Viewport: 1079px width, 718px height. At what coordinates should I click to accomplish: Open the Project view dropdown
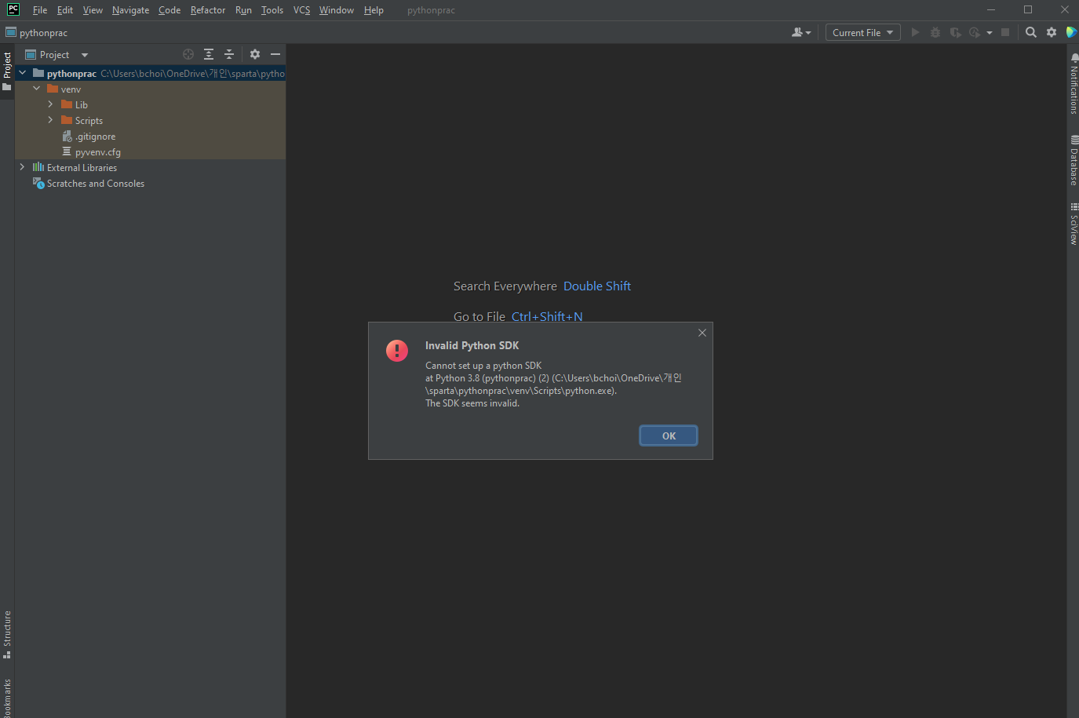point(57,55)
